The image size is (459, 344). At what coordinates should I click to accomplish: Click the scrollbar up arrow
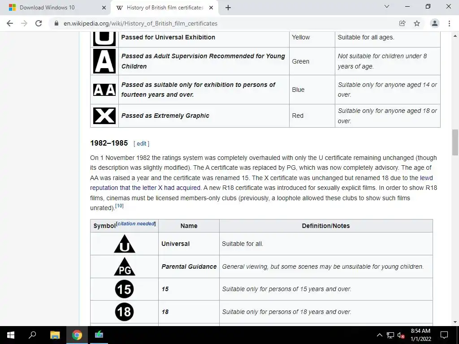pos(455,36)
